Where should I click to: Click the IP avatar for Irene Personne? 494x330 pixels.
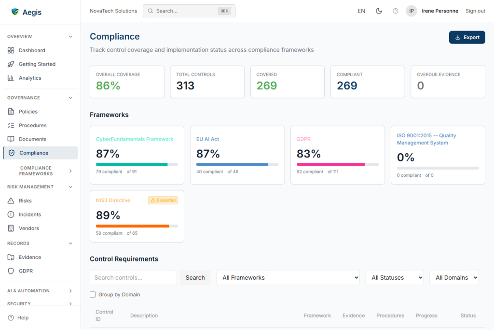[x=411, y=11]
